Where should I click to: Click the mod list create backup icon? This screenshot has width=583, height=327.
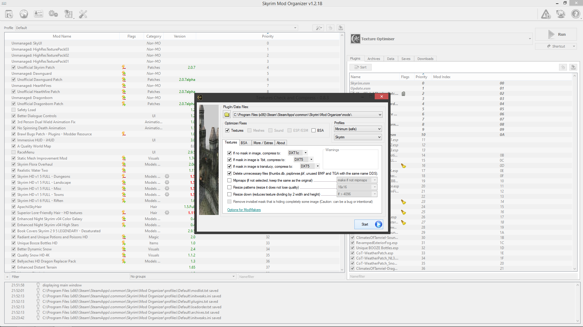click(x=341, y=28)
